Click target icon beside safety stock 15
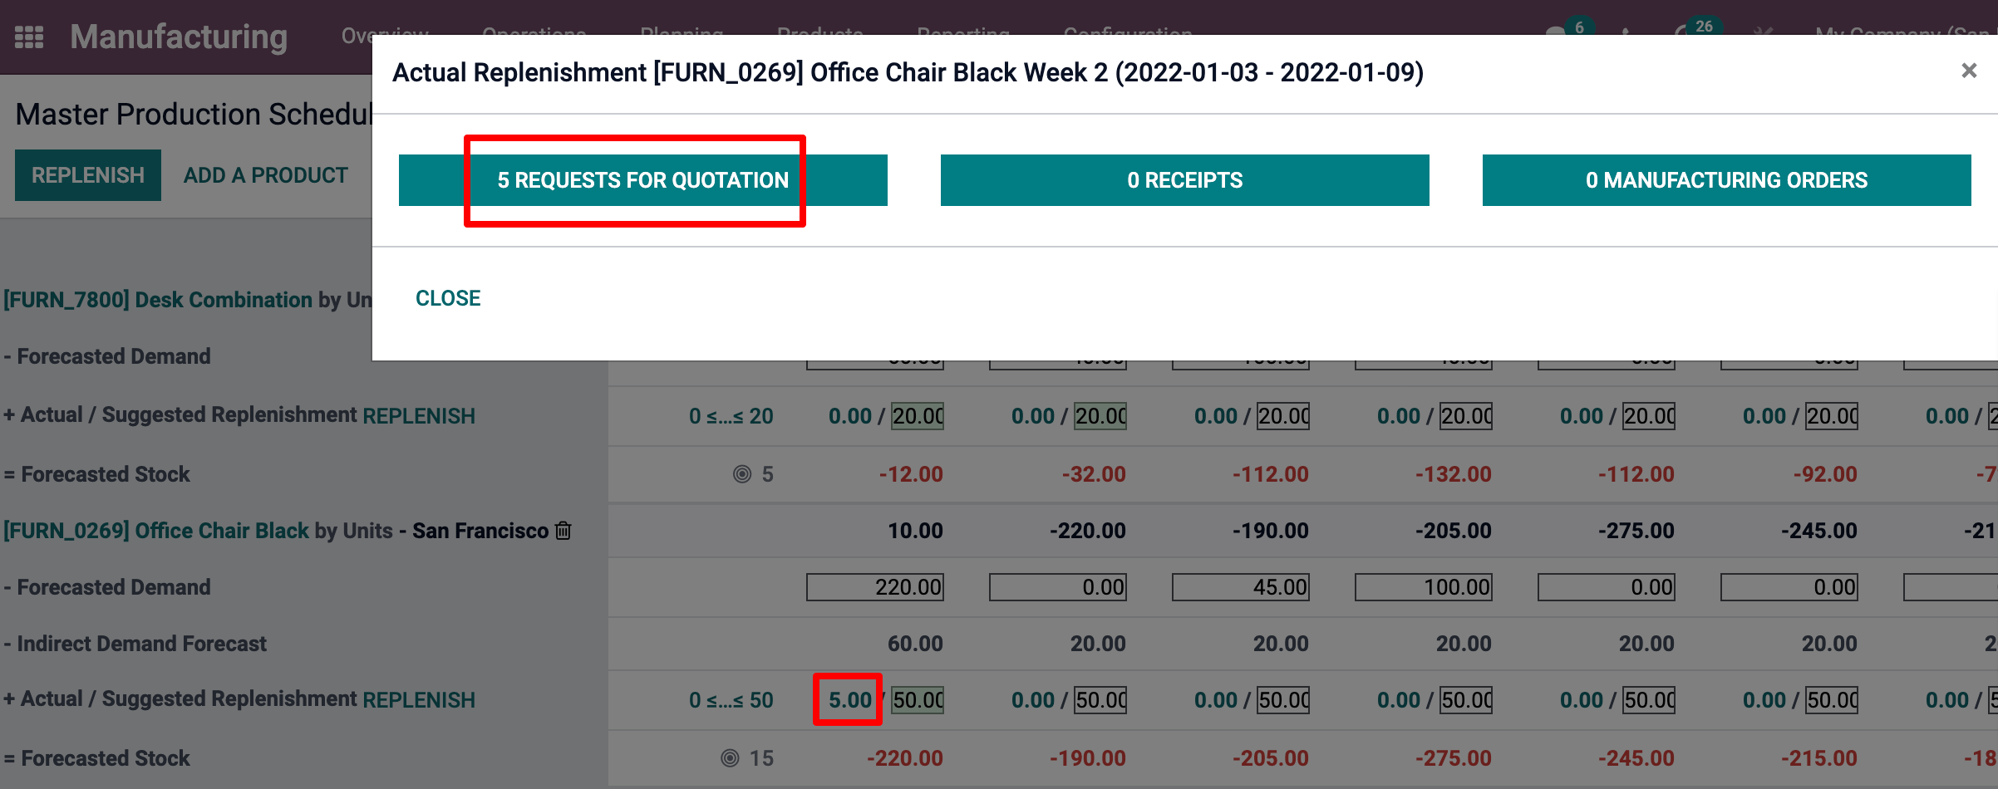 [x=730, y=758]
